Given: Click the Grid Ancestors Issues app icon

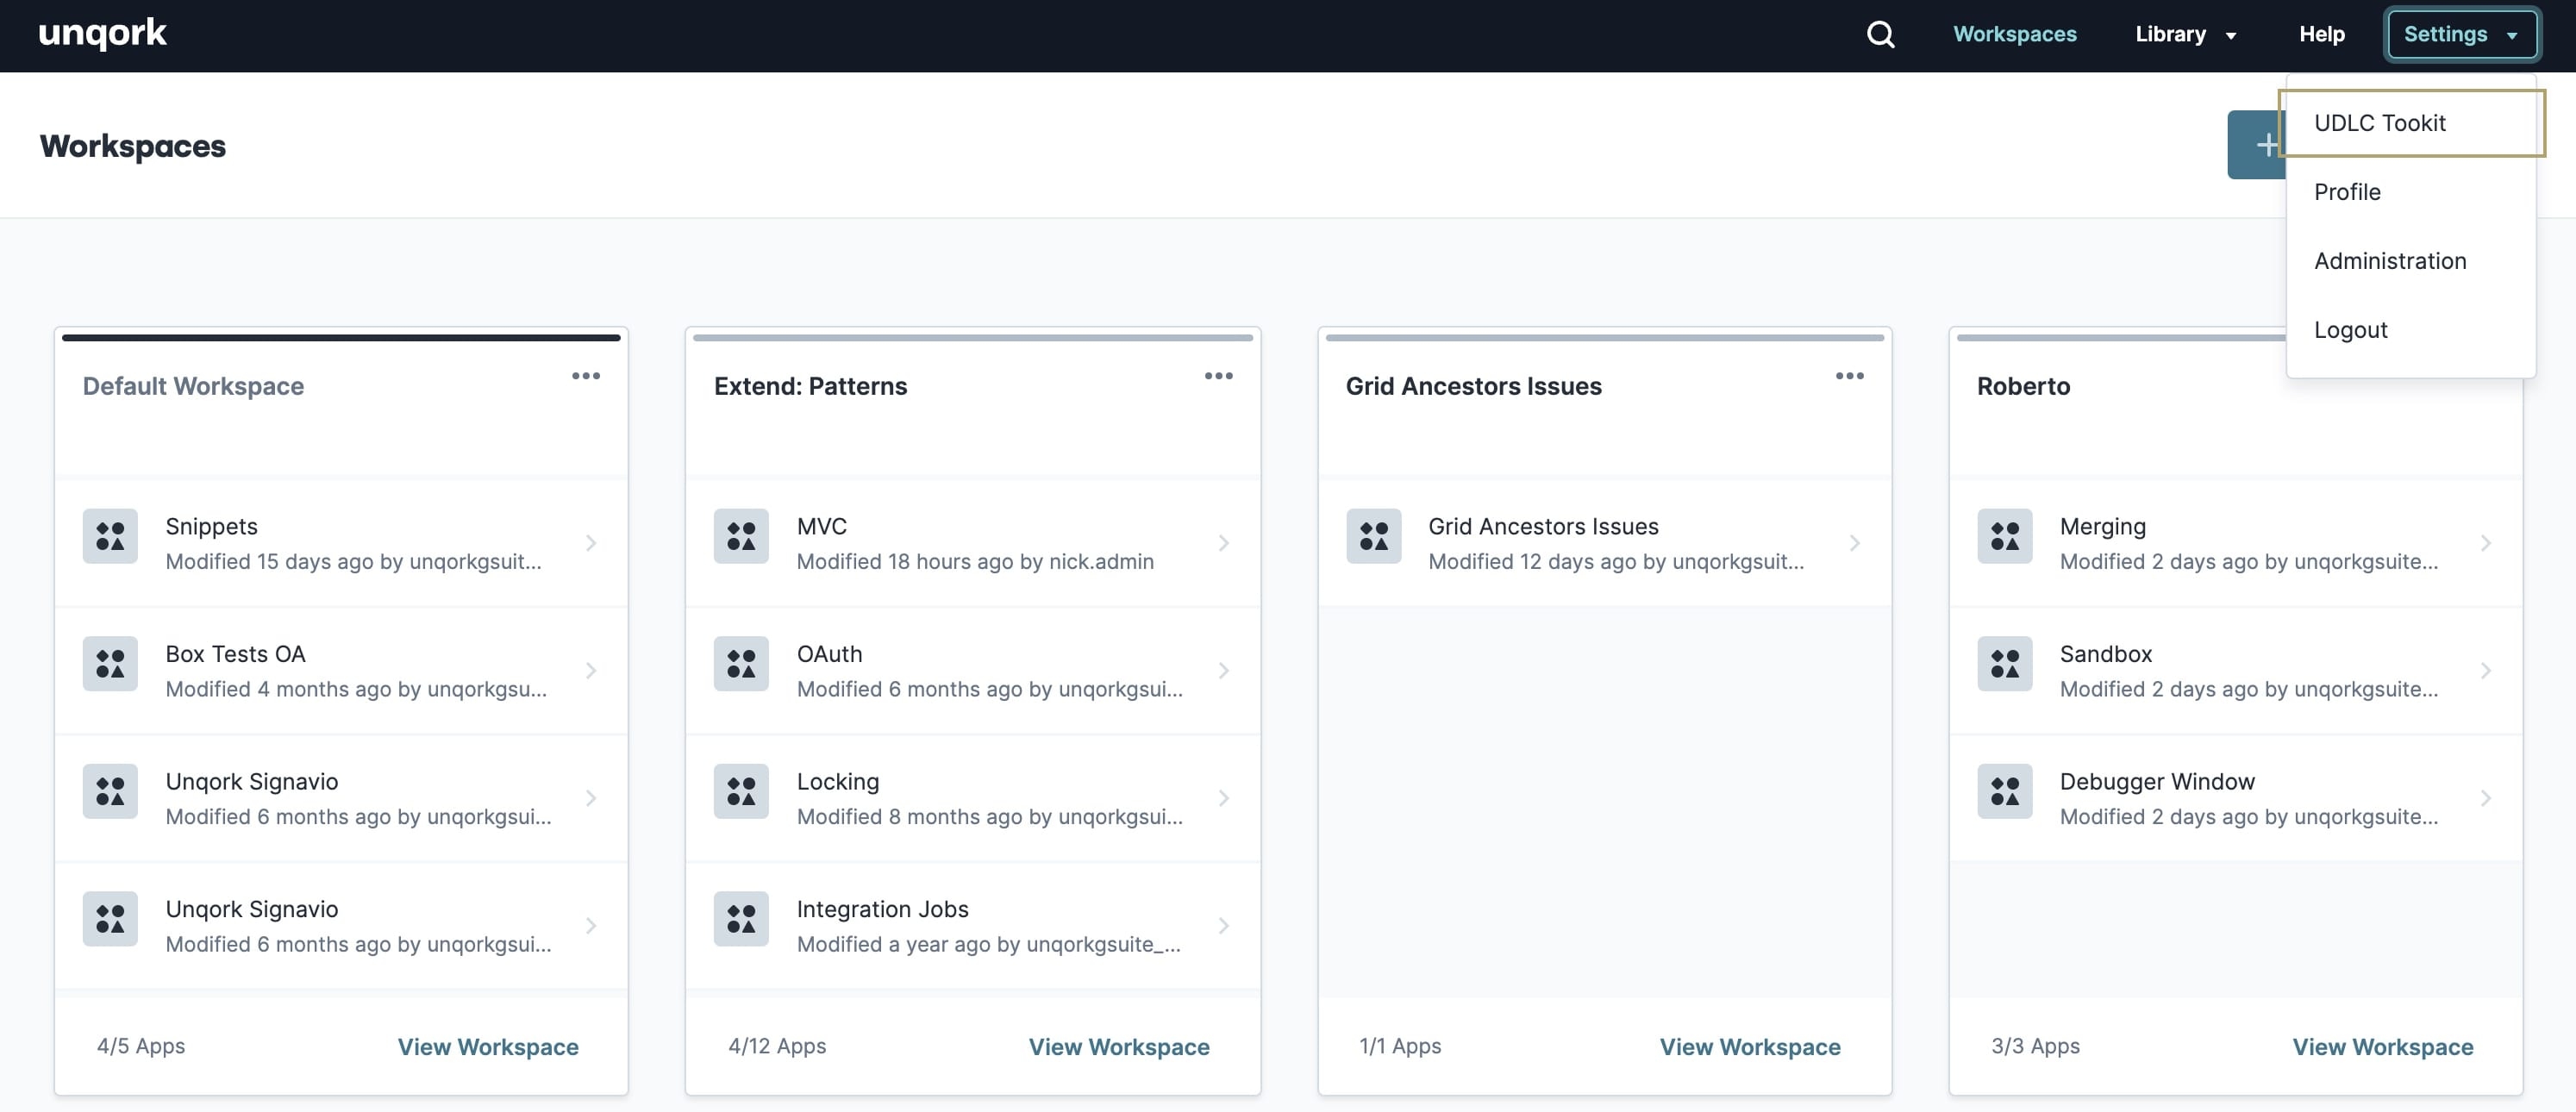Looking at the screenshot, I should tap(1373, 536).
